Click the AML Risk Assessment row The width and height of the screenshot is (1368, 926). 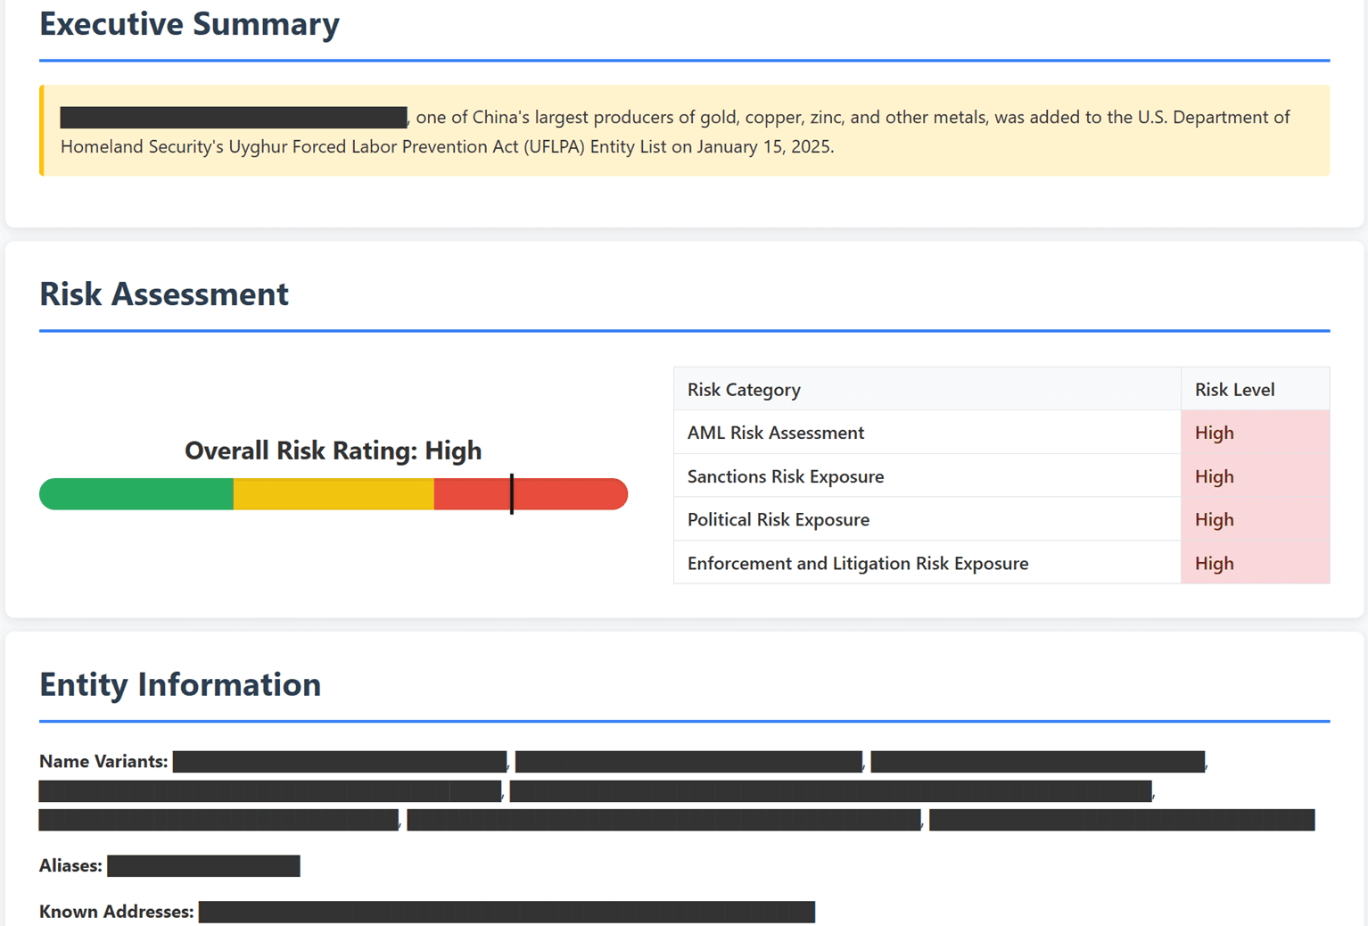click(775, 433)
